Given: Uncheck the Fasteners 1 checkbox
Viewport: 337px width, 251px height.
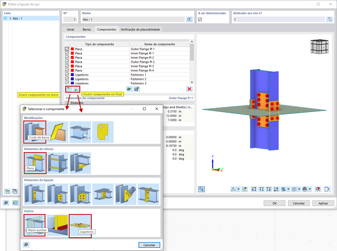Looking at the screenshot, I should tap(67, 75).
